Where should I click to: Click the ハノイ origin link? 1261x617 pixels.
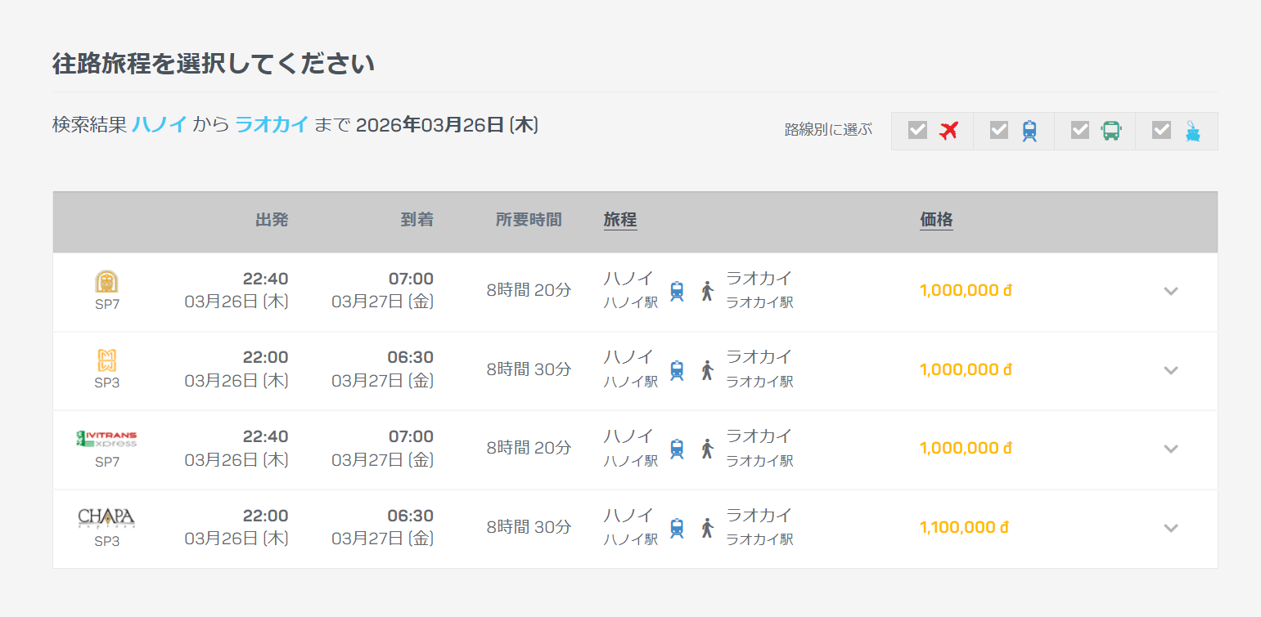tap(160, 125)
